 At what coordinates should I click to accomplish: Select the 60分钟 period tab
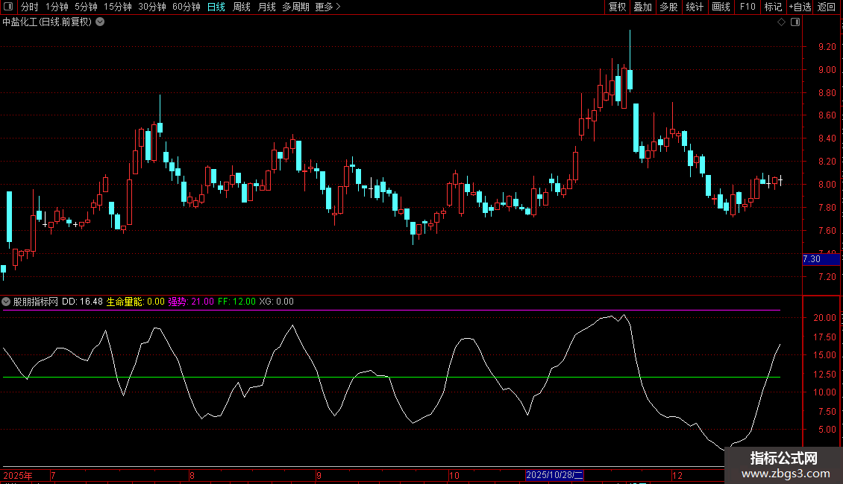(x=187, y=7)
